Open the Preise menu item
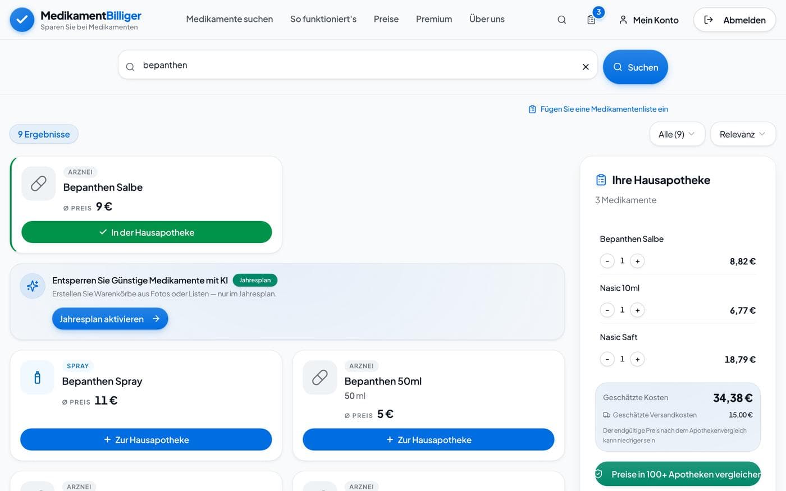This screenshot has height=491, width=786. pos(386,19)
